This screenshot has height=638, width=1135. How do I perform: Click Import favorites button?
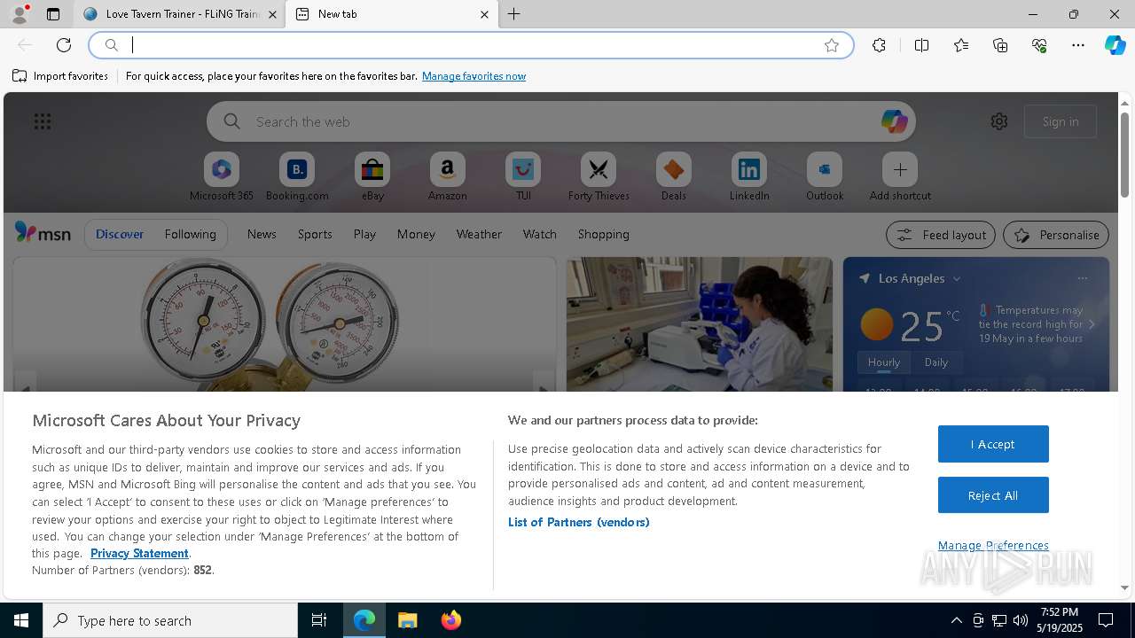pos(60,76)
